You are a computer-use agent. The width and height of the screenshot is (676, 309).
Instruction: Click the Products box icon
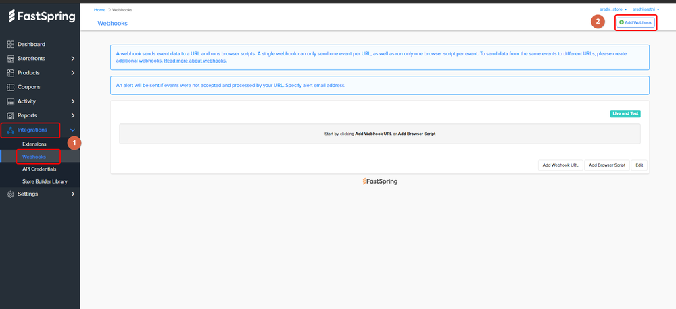(x=11, y=73)
